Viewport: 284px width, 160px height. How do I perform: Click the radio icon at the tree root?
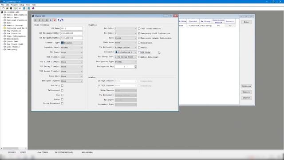pos(2,12)
